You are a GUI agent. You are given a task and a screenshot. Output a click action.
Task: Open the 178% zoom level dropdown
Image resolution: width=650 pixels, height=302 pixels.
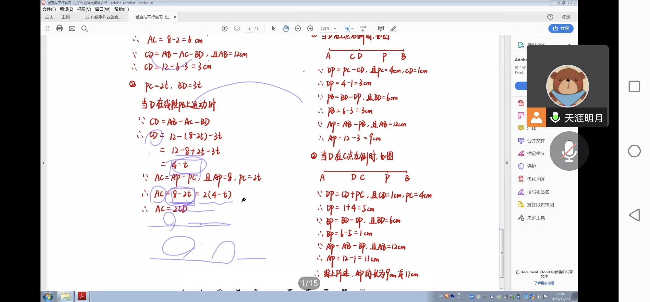pos(335,28)
